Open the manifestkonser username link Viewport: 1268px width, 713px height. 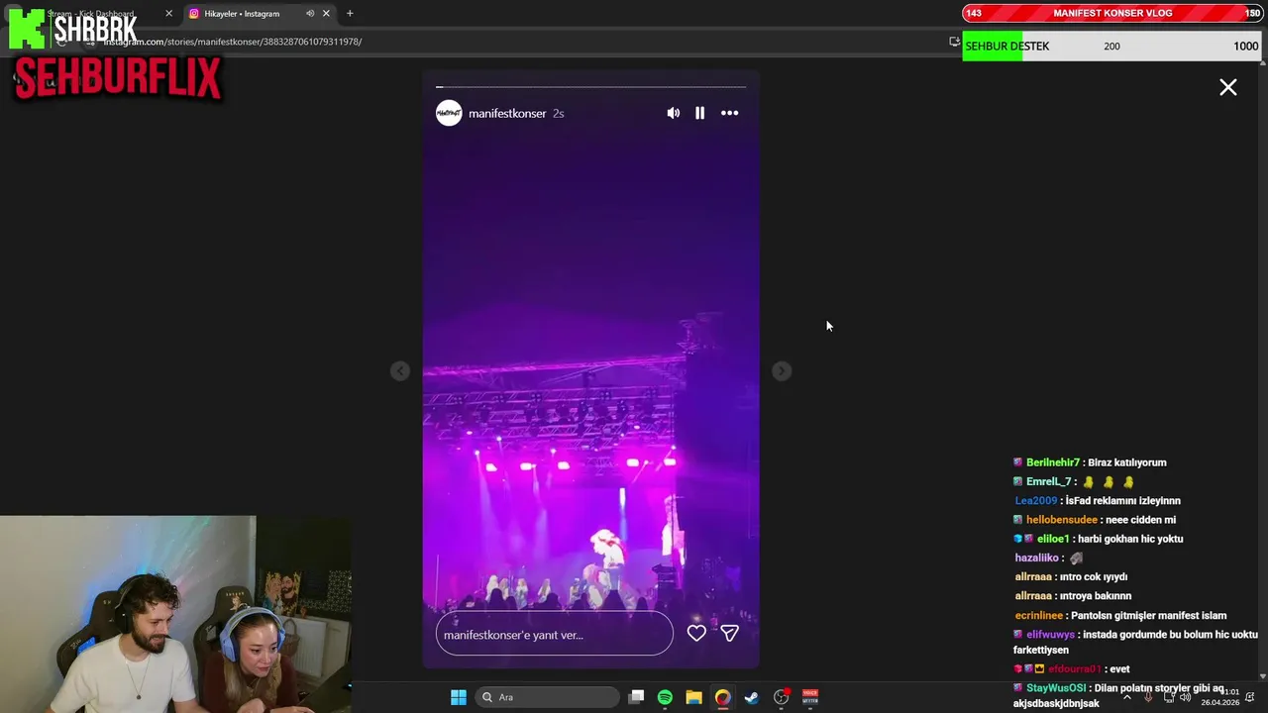click(507, 113)
